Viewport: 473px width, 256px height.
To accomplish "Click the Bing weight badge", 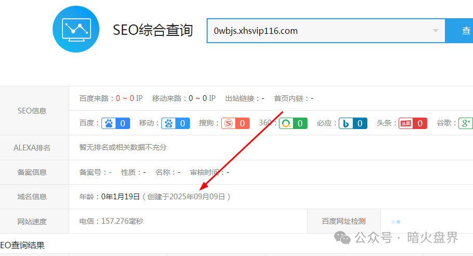I will pyautogui.click(x=353, y=123).
